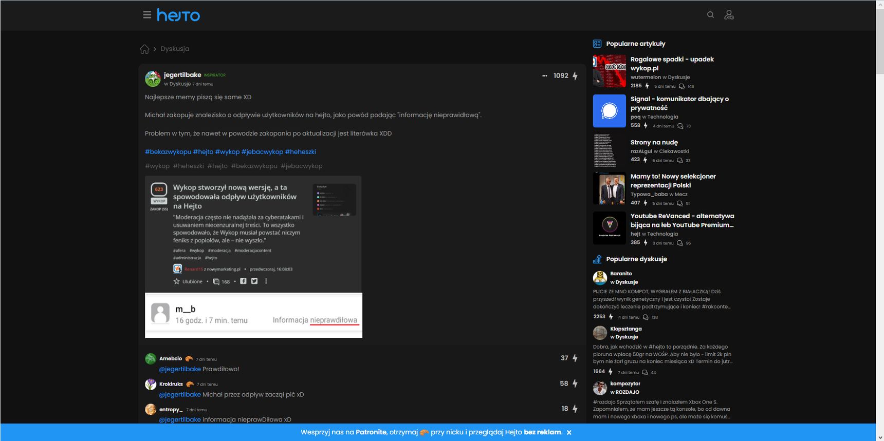Open Amebcio's profile name
This screenshot has height=441, width=884.
click(x=171, y=359)
